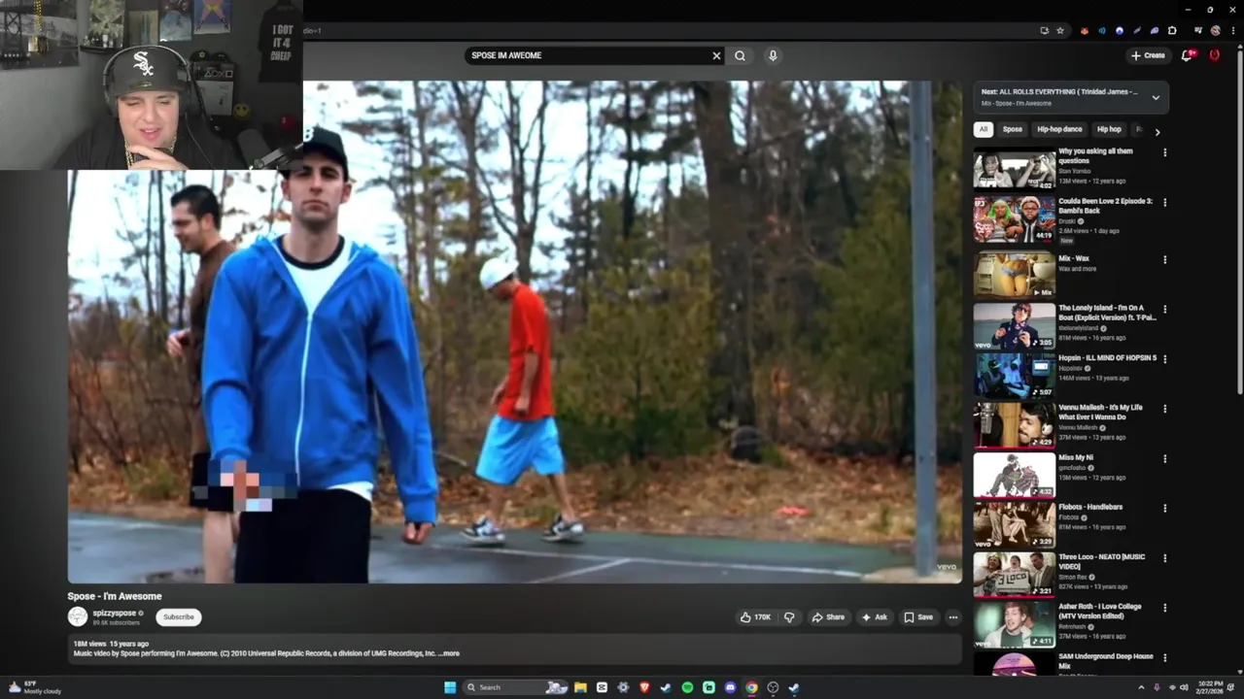Like the video showing 170K
This screenshot has width=1244, height=699.
755,617
